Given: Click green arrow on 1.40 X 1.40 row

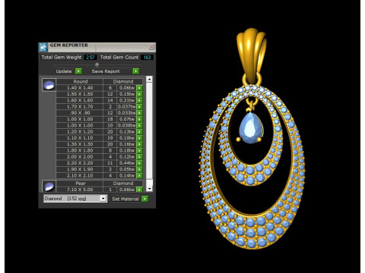Looking at the screenshot, I should coord(139,88).
